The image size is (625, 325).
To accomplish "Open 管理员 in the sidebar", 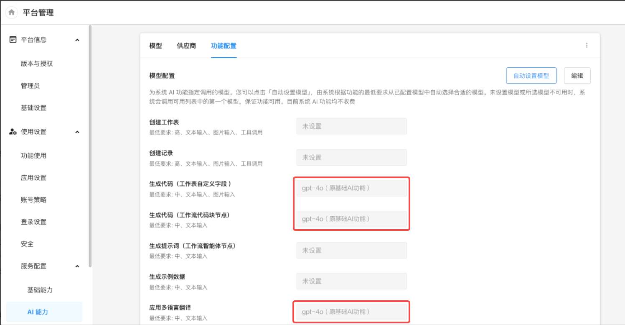I will (x=30, y=86).
